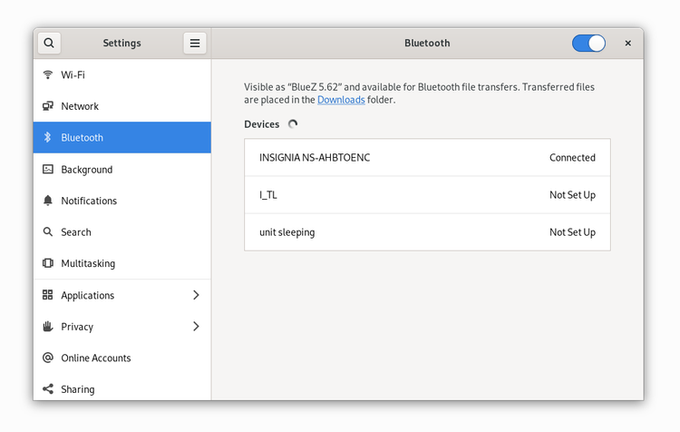Click the Notifications bell icon
Viewport: 680px width, 432px height.
coord(48,201)
